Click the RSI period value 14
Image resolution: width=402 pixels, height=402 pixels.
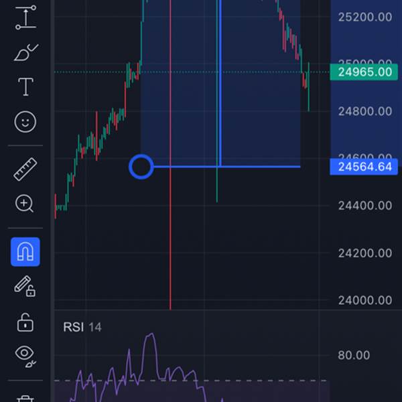click(x=95, y=328)
